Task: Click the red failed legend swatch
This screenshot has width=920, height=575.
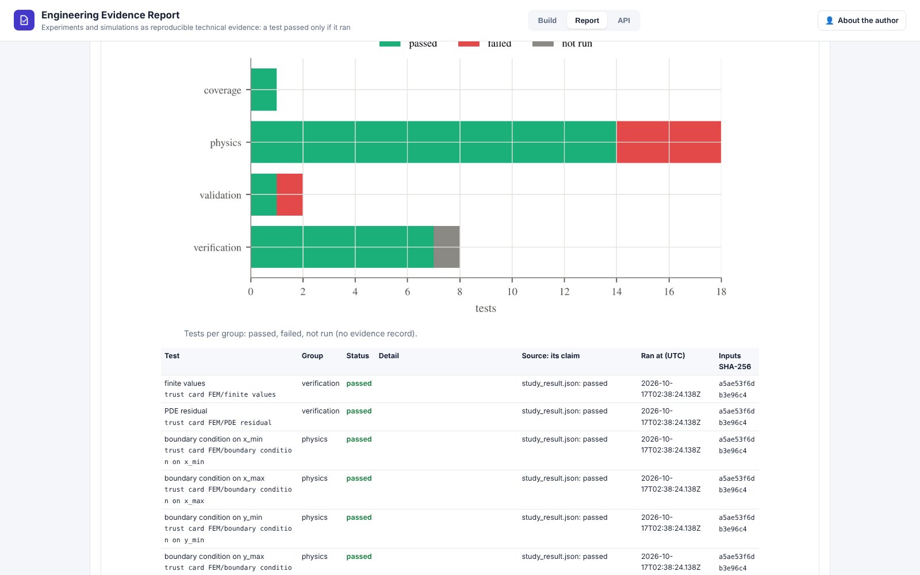Action: coord(469,44)
